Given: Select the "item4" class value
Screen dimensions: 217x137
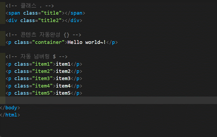Looking at the screenshot, I should pyautogui.click(x=42, y=86).
